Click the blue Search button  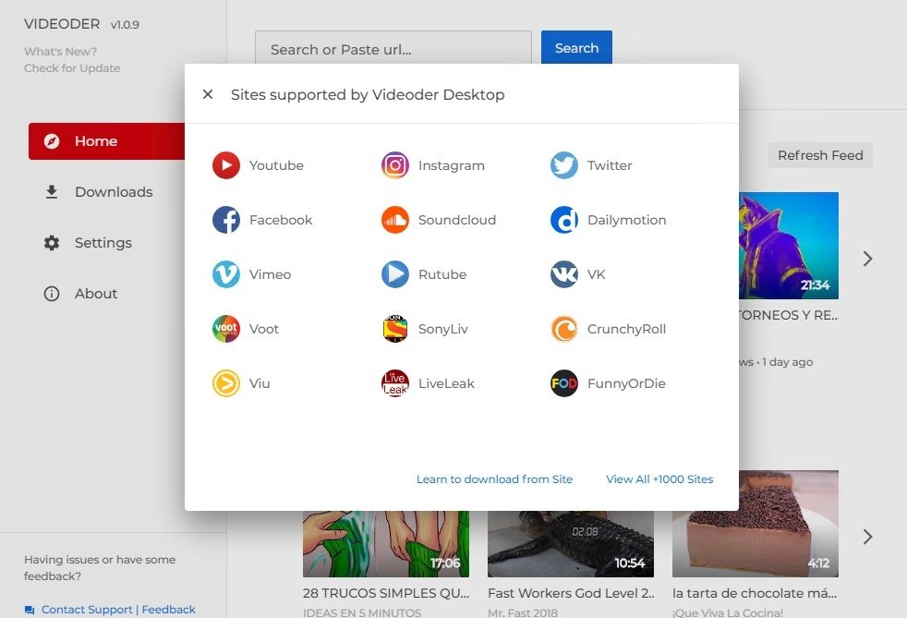(576, 47)
